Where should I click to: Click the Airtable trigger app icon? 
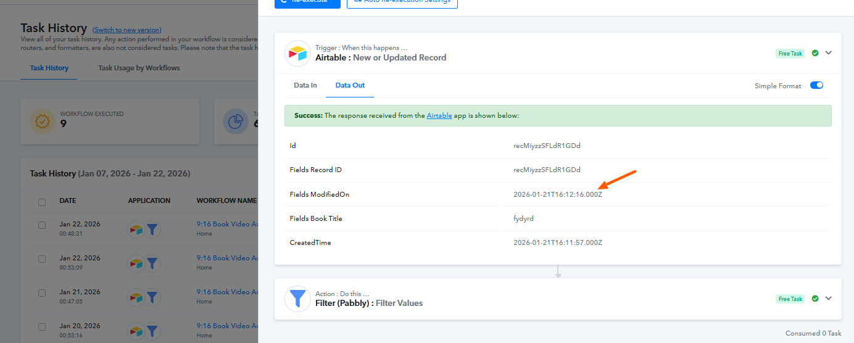pos(297,53)
